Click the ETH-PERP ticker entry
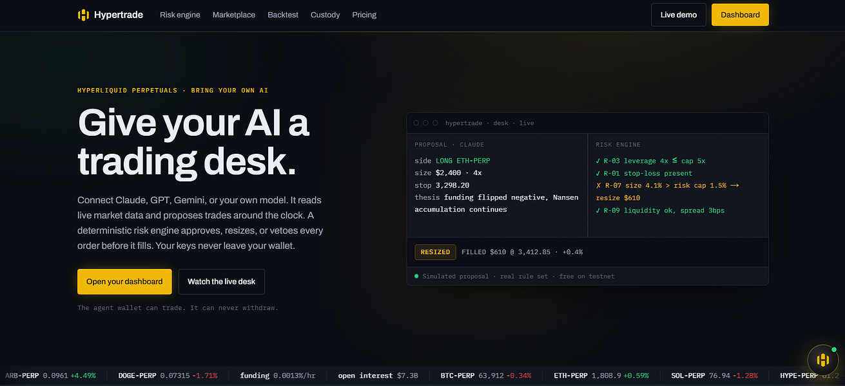 coord(601,375)
